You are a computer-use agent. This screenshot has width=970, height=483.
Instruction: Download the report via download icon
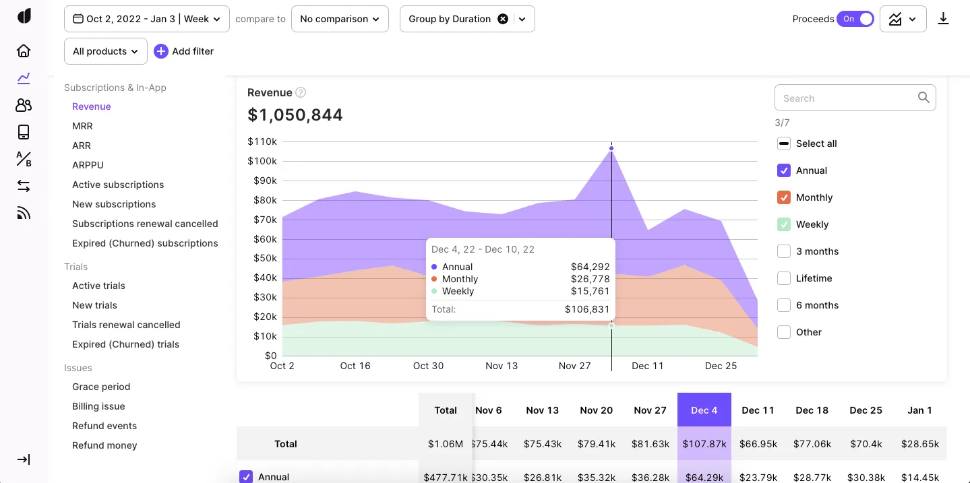pos(943,19)
